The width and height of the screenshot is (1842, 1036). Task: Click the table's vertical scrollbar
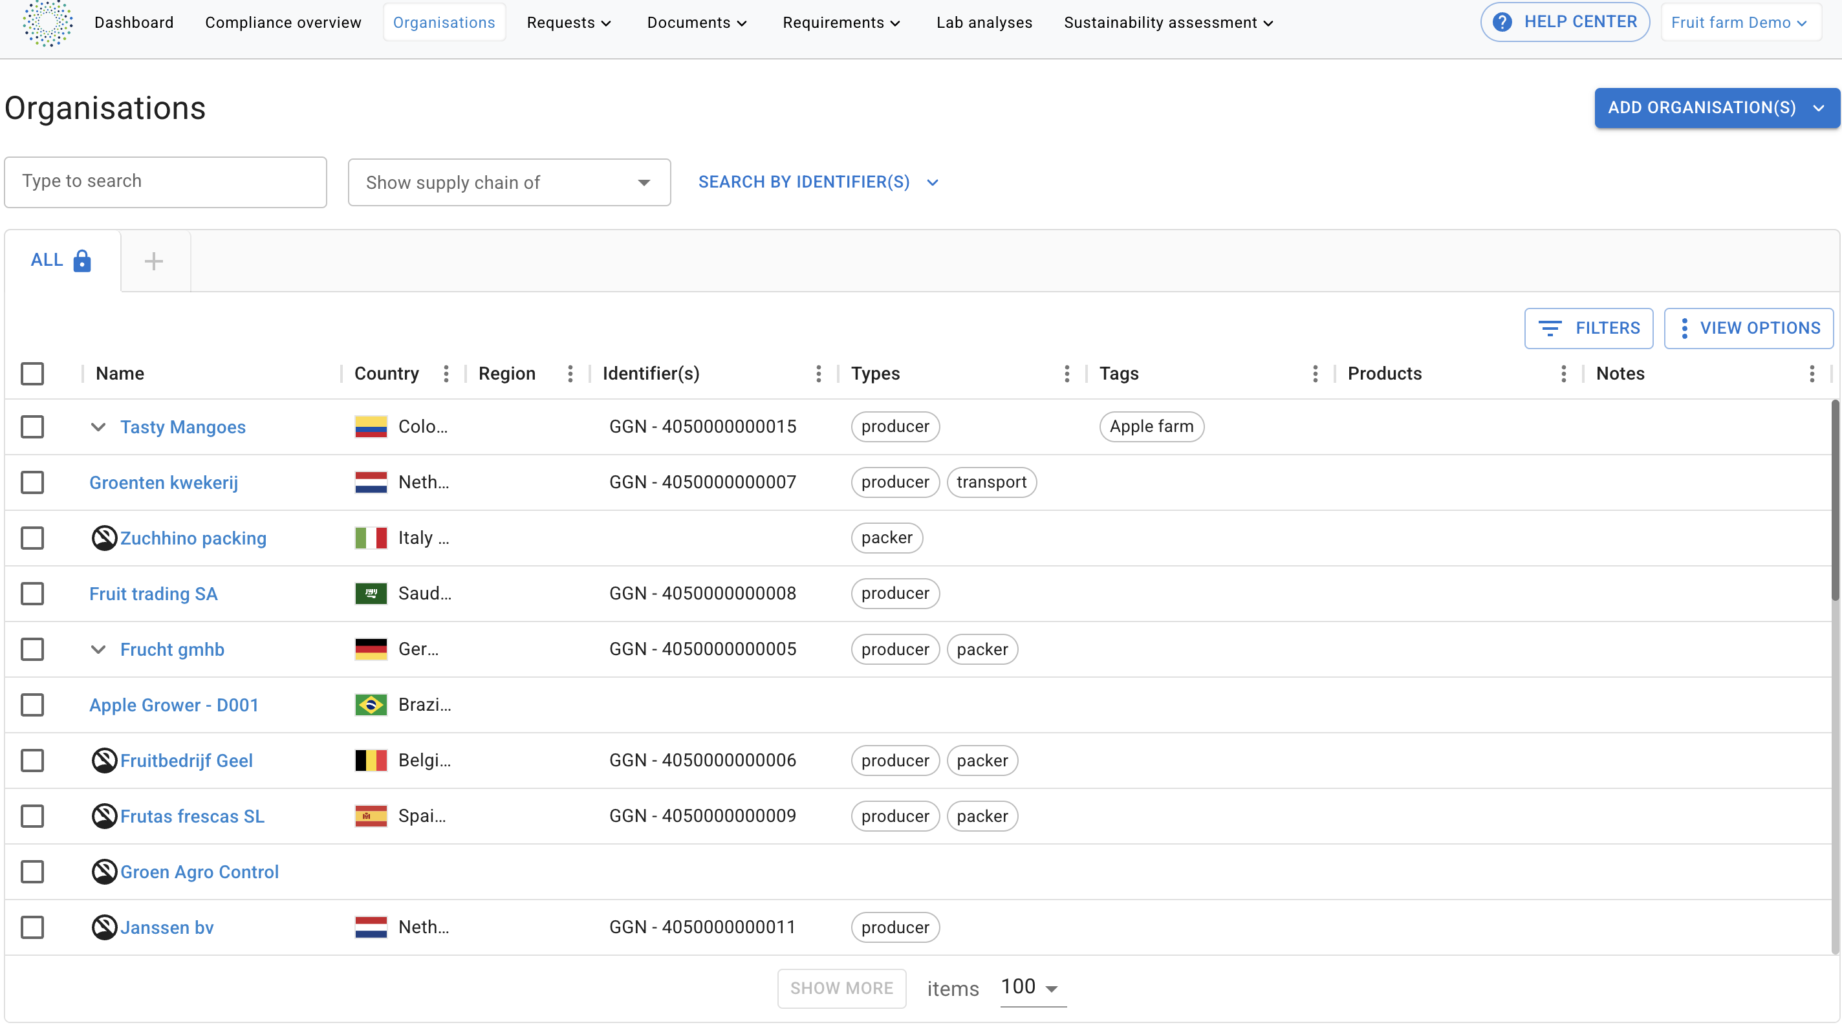pos(1835,501)
